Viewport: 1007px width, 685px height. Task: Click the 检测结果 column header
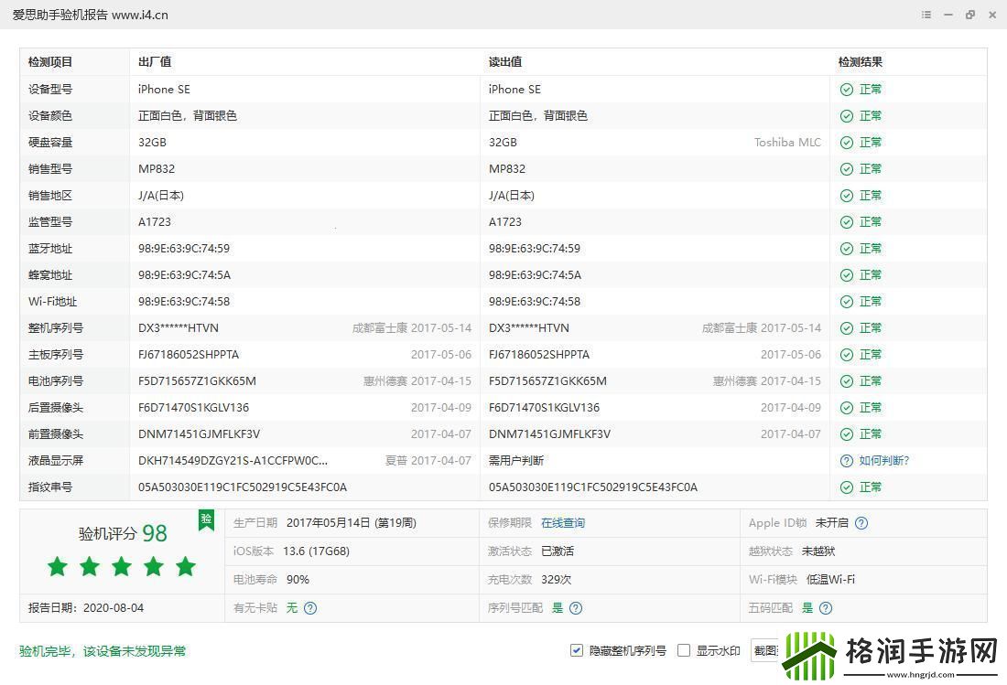pos(860,62)
